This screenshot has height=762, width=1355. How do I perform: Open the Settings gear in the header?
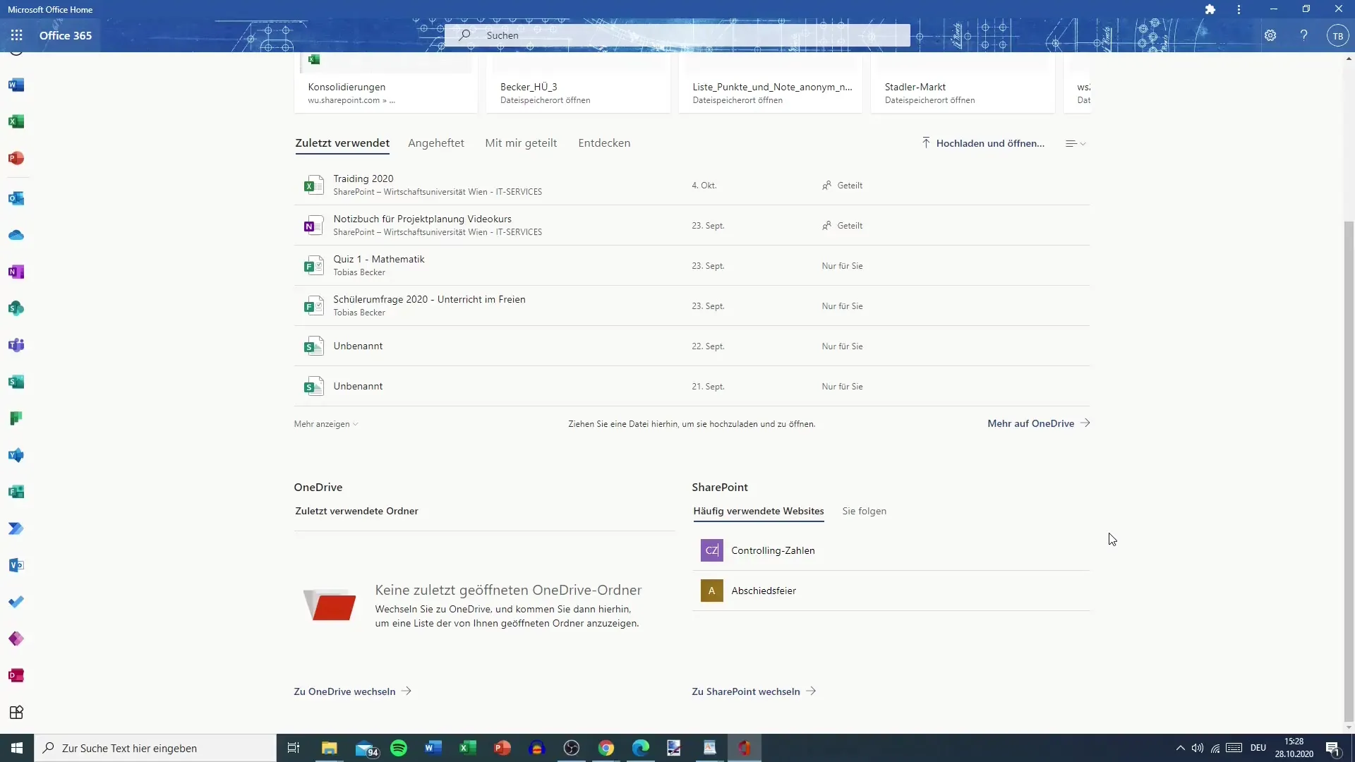pyautogui.click(x=1270, y=35)
